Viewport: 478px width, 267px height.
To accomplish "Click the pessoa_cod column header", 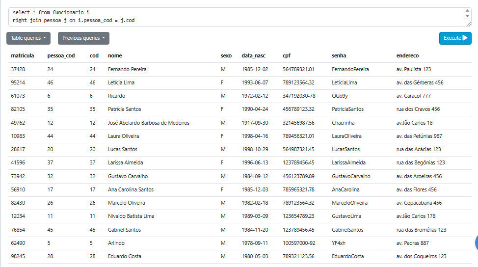I will 61,55.
